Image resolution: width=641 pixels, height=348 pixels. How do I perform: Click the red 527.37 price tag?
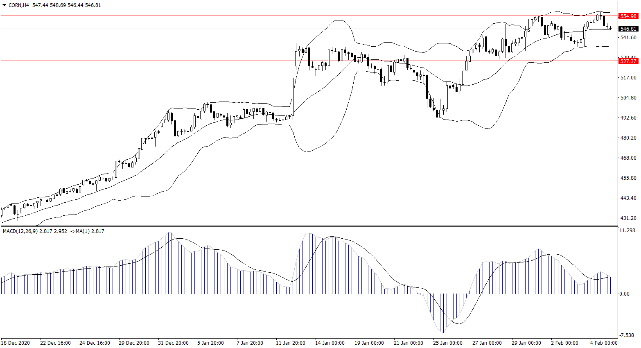pyautogui.click(x=628, y=61)
